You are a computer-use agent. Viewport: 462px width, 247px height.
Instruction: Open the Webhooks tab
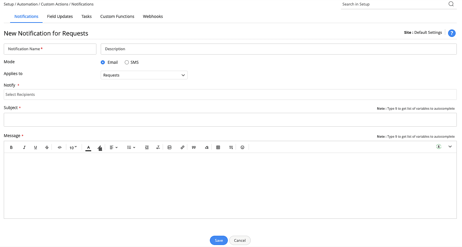(153, 16)
